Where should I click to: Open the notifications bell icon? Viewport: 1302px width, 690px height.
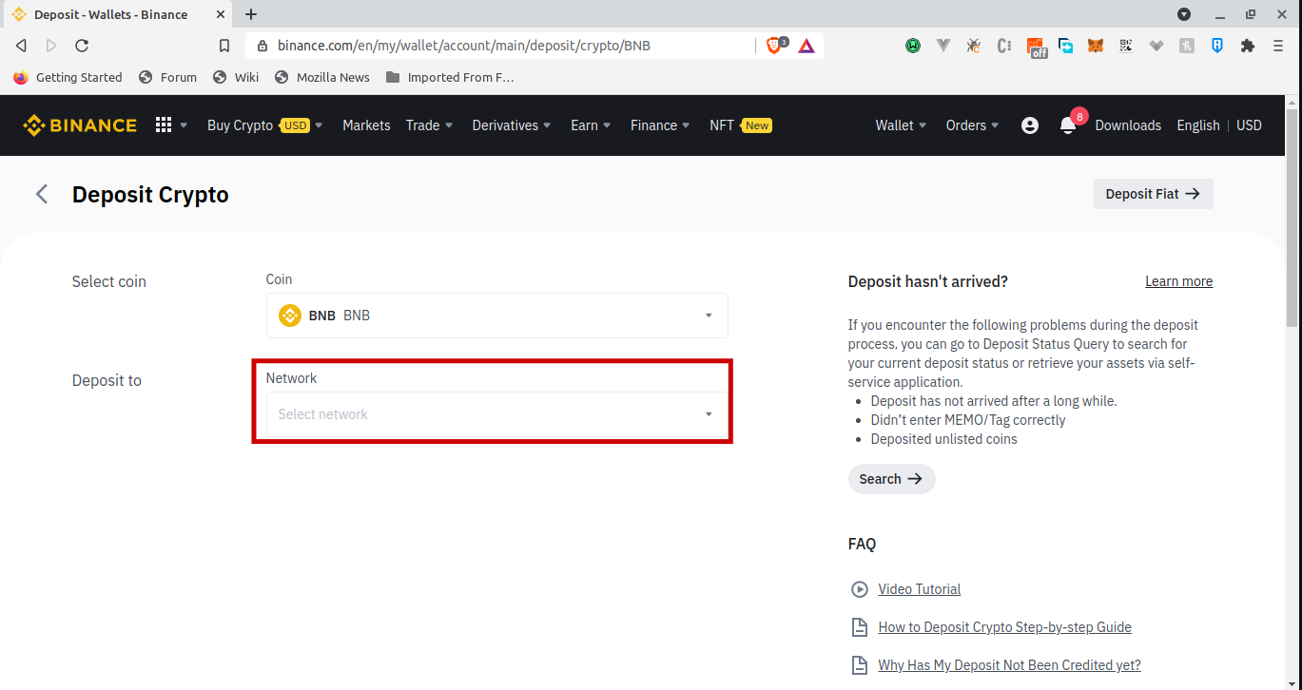point(1068,125)
